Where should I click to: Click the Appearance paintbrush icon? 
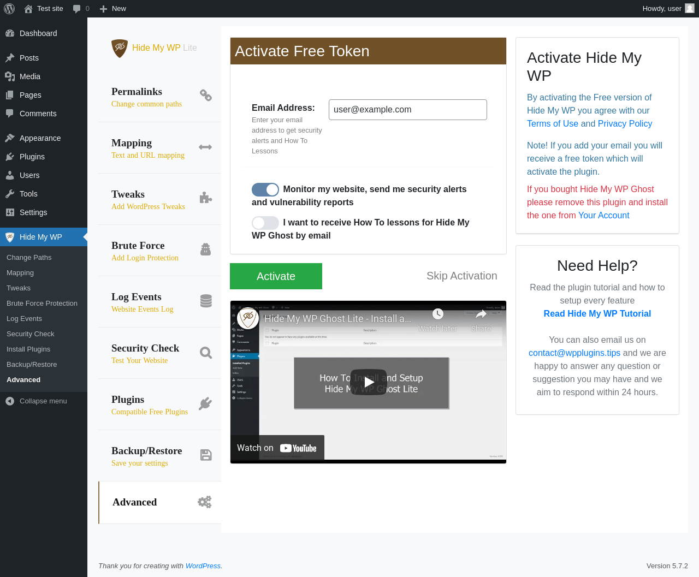click(x=10, y=138)
